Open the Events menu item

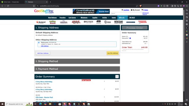(x=114, y=18)
